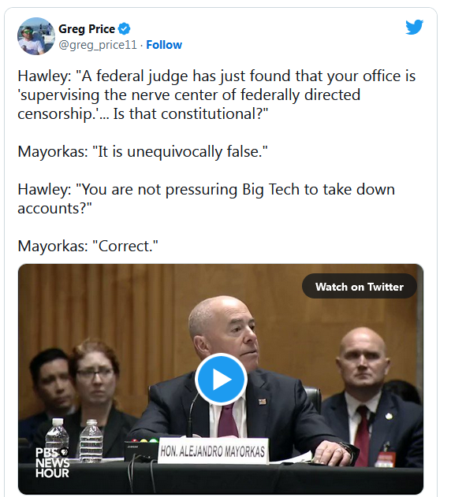Viewport: 451px width, 497px height.
Task: Click the 'federal judge has just found' paragraph
Action: (217, 95)
